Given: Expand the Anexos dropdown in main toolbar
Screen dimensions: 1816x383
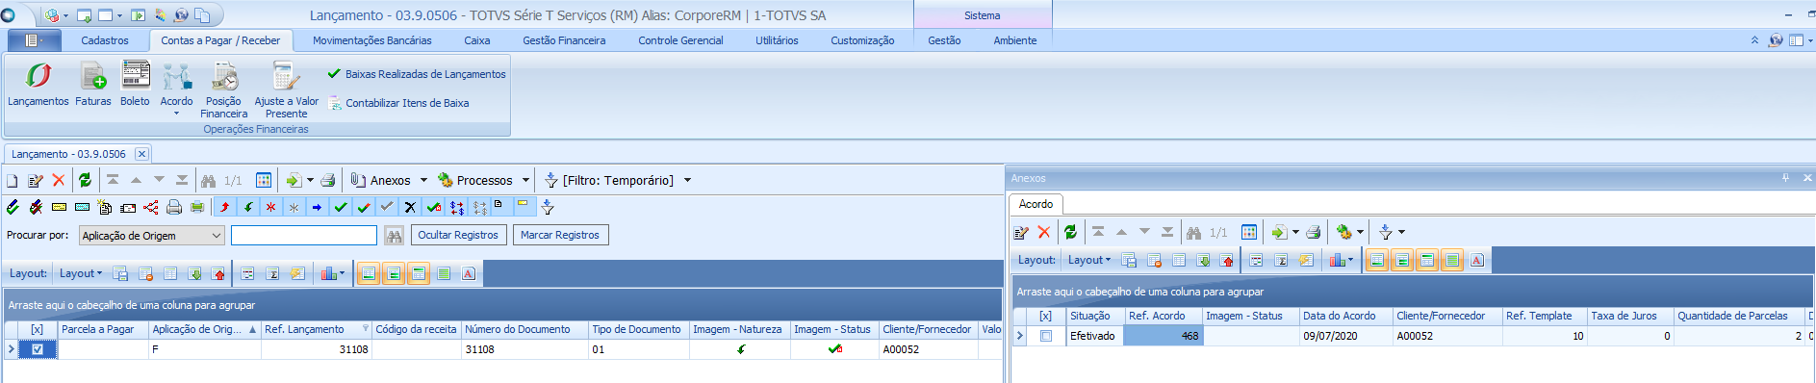Looking at the screenshot, I should [423, 180].
